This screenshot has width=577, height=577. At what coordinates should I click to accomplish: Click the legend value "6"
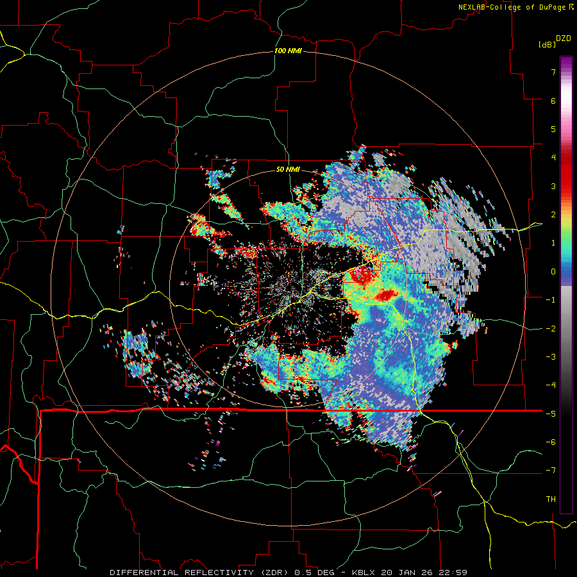(x=553, y=101)
